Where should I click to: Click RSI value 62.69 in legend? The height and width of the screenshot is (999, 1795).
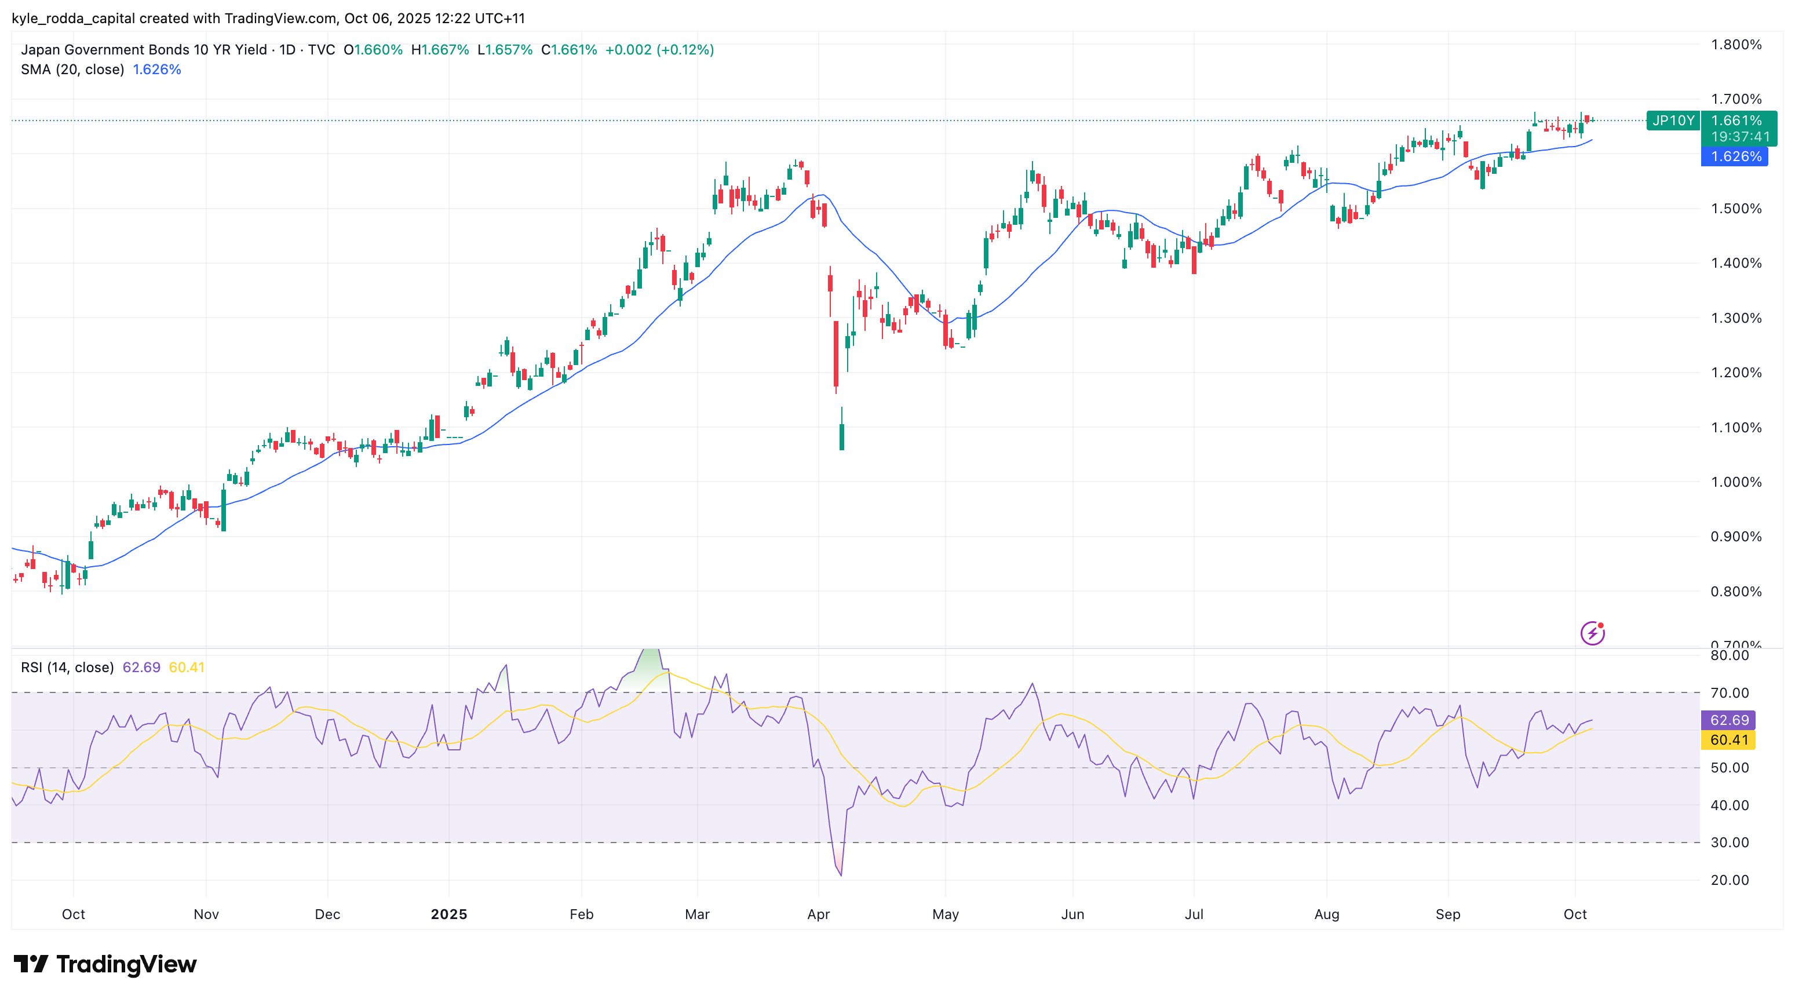[x=141, y=668]
